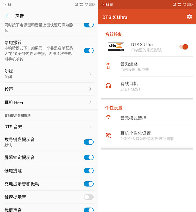Open 勿扰 chevron
The width and height of the screenshot is (196, 212).
point(90,74)
